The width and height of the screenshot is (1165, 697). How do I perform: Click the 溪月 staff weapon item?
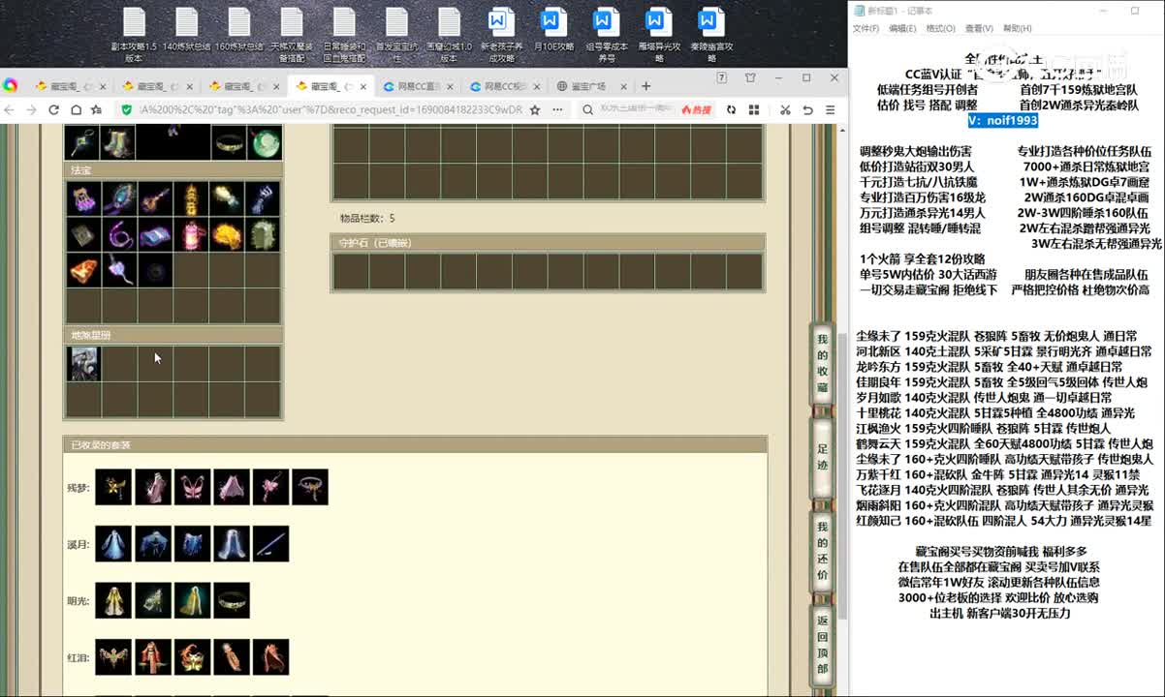(270, 544)
